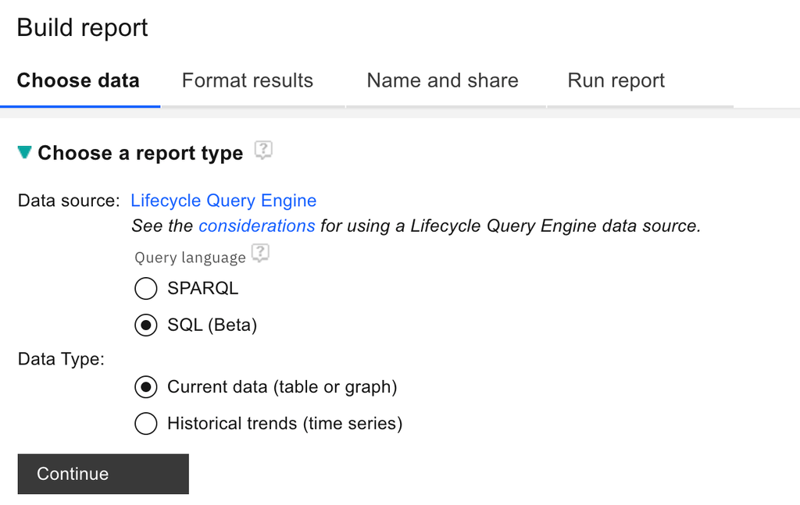Click the Data Type label

click(61, 360)
